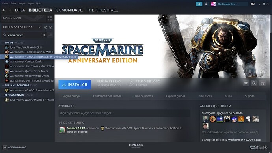
Task: Click Ver todos que jogaram no passado
Action: (x=230, y=132)
